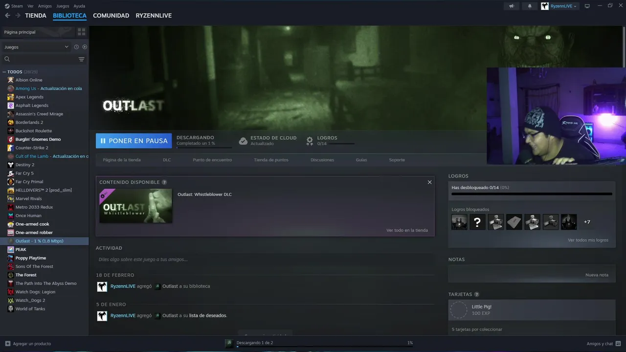Switch library to grid collections view
The height and width of the screenshot is (352, 626).
pyautogui.click(x=82, y=32)
